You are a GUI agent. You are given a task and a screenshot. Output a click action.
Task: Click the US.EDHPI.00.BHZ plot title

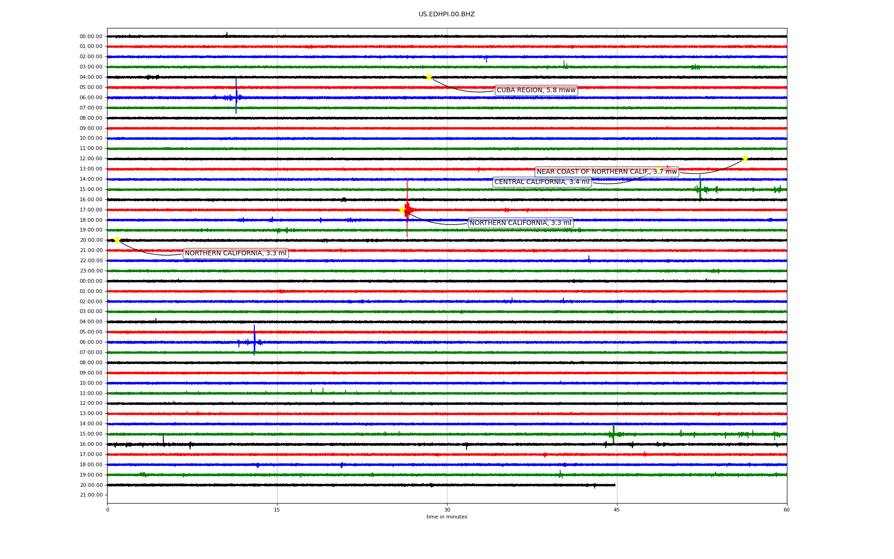click(446, 14)
